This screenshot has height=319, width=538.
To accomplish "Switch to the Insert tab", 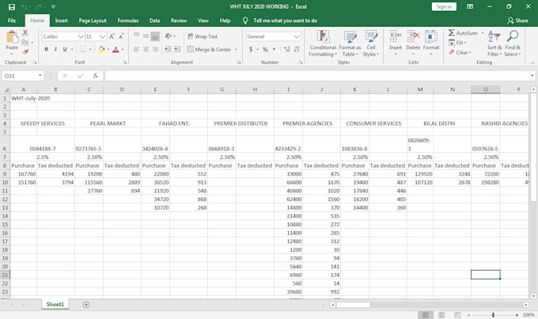I will 62,21.
